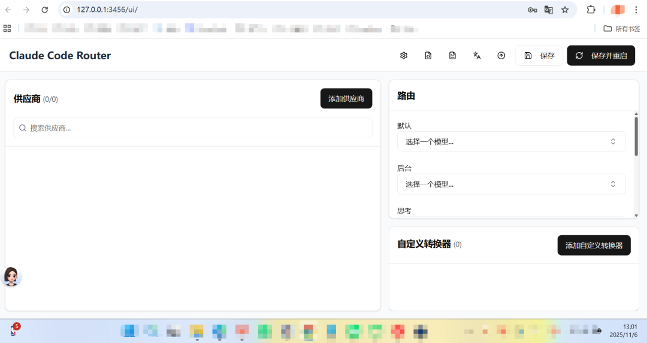The width and height of the screenshot is (647, 343).
Task: Click the 默认 label
Action: [x=404, y=126]
